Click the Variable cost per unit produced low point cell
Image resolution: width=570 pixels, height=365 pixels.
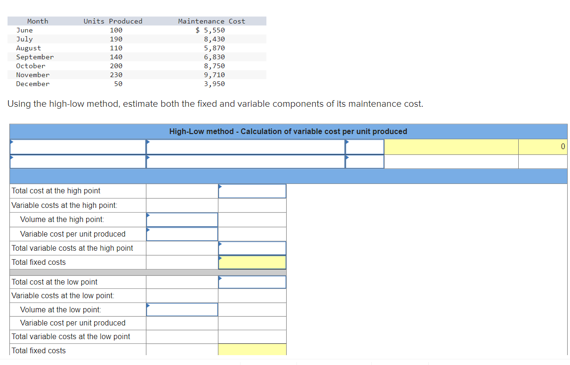tap(182, 323)
